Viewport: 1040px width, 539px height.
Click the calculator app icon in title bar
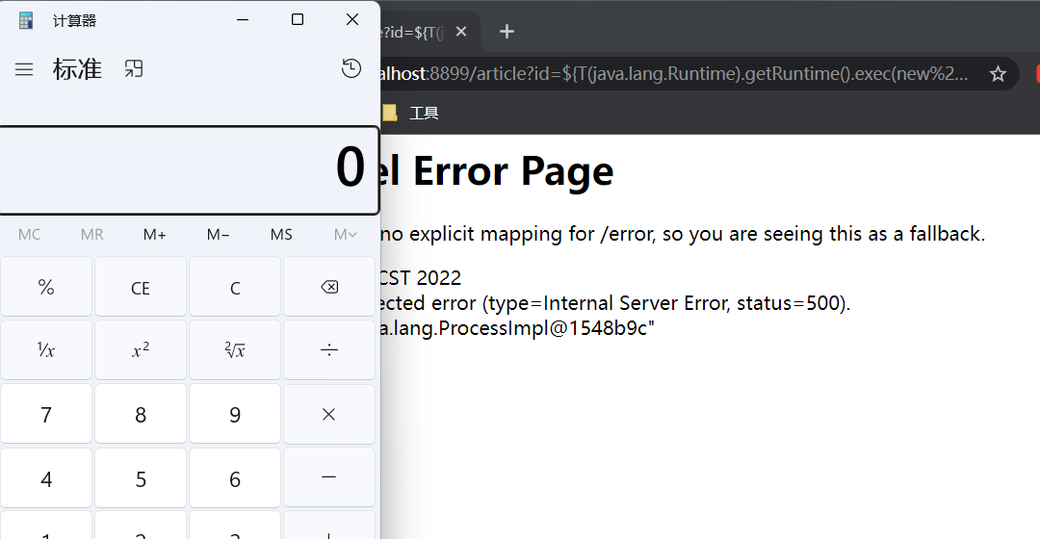pyautogui.click(x=26, y=20)
